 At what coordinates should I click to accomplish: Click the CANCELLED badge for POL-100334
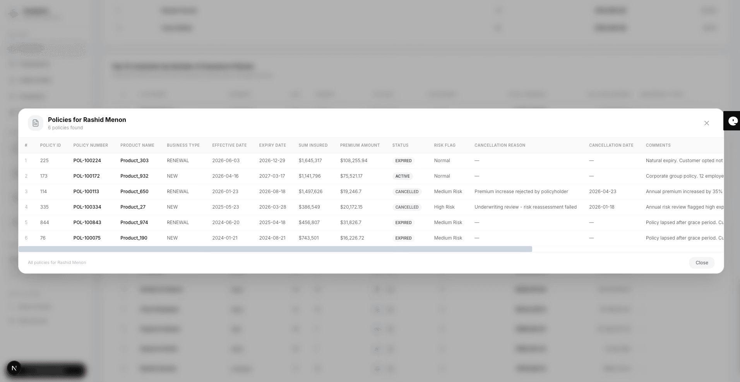pos(407,207)
